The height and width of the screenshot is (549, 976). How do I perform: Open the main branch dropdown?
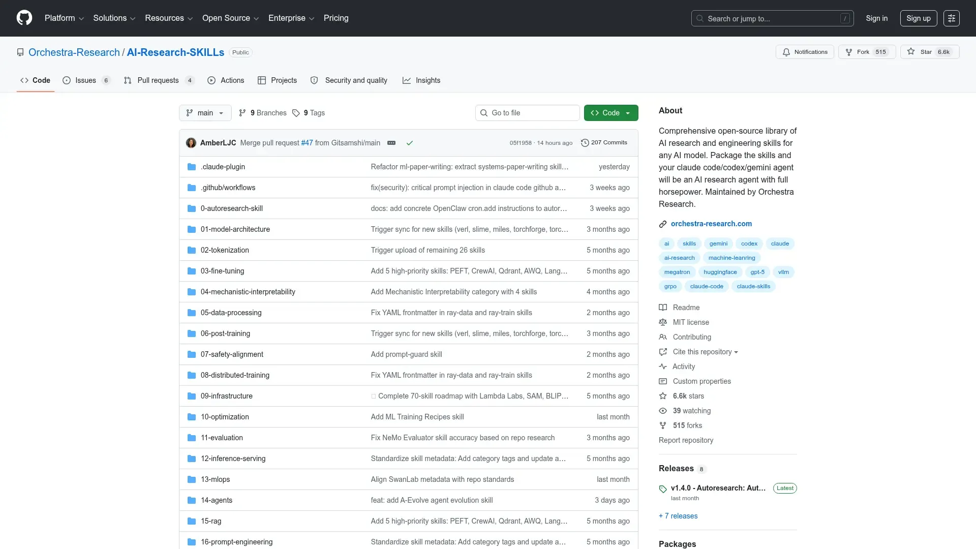205,113
